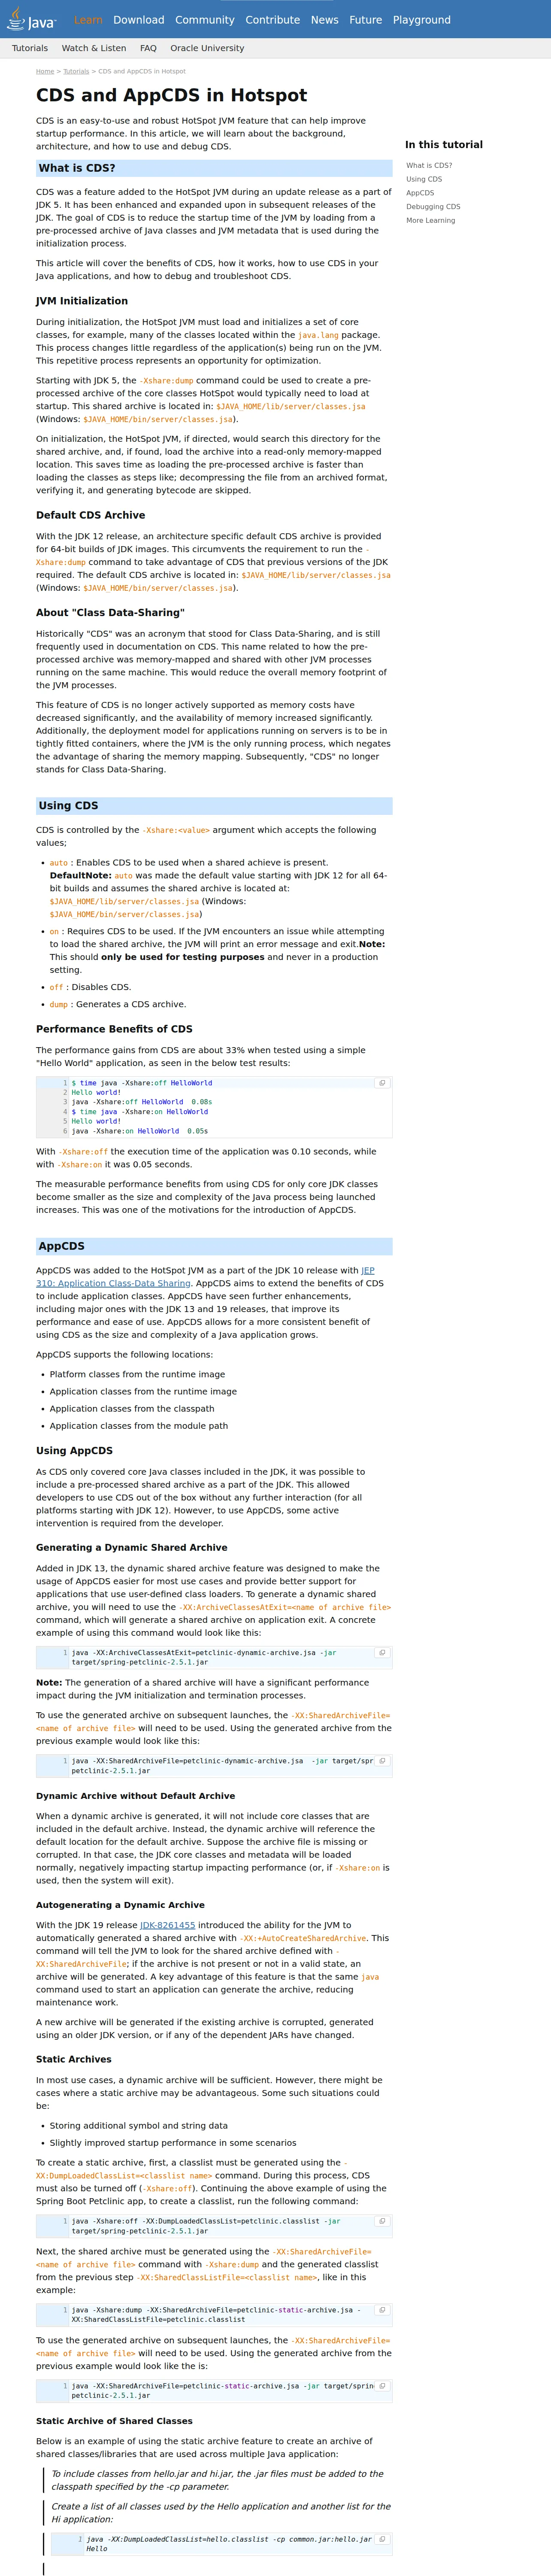Jump to Debugging CDS section

tap(433, 207)
